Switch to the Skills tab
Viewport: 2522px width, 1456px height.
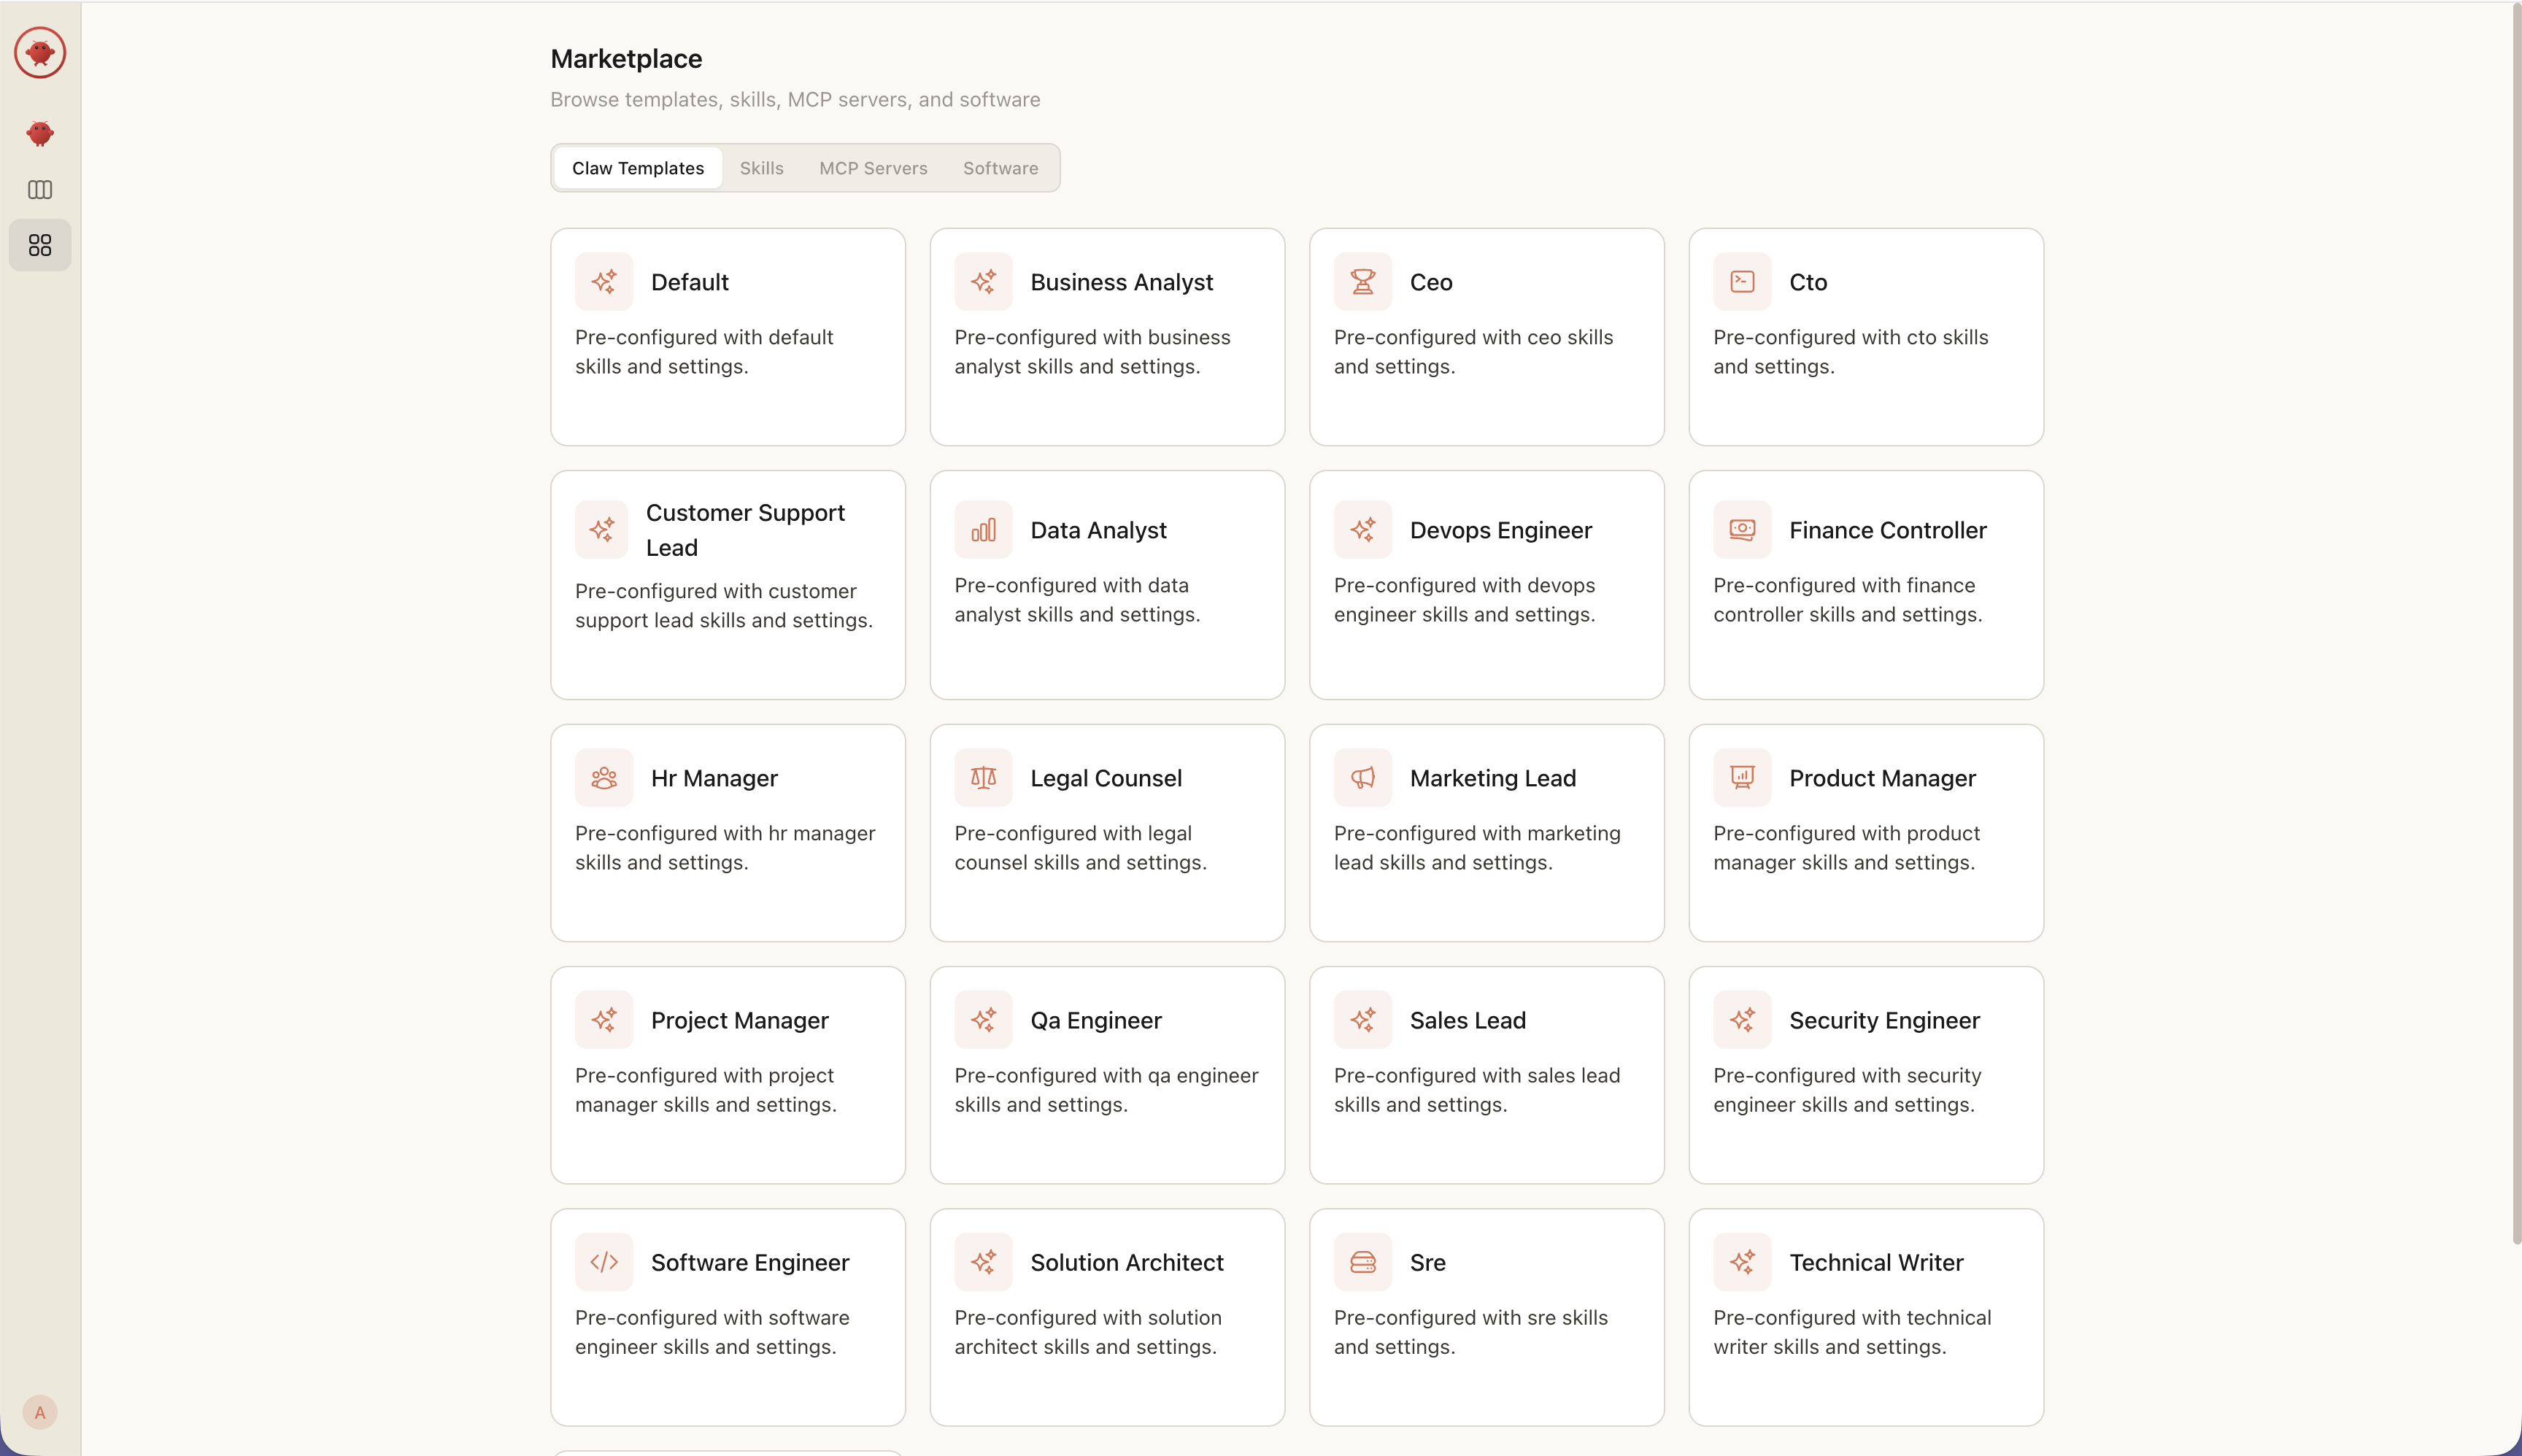[761, 168]
